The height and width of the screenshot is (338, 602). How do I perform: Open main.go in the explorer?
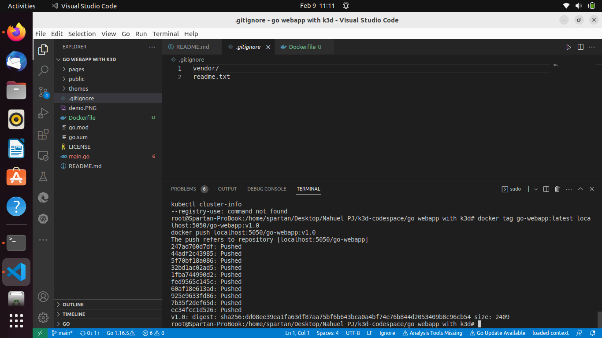(x=108, y=156)
